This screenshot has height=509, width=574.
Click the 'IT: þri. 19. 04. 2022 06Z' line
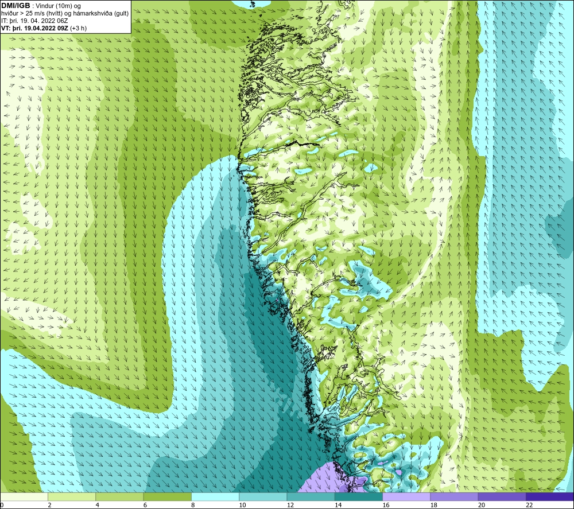pyautogui.click(x=34, y=21)
